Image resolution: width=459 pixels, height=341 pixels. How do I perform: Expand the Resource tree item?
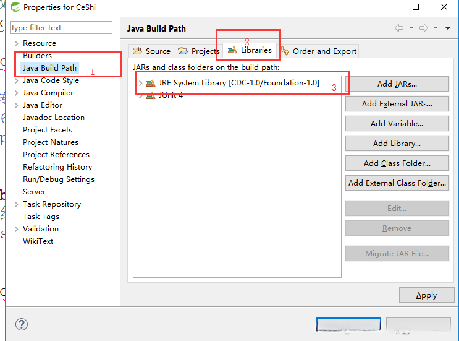click(17, 43)
